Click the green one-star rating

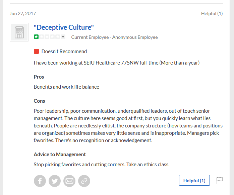[x=36, y=37]
